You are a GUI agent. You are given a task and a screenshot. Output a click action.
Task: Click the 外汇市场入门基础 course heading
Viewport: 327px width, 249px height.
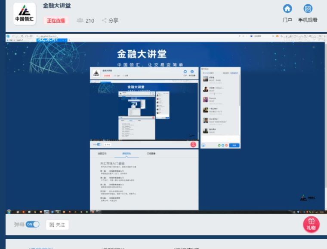[x=112, y=164]
